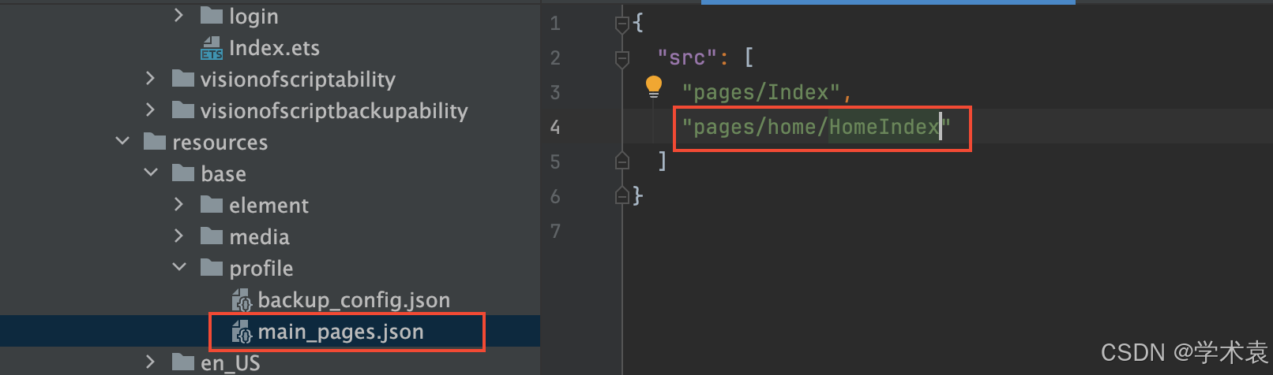Image resolution: width=1273 pixels, height=375 pixels.
Task: Select the element folder name
Action: [268, 205]
